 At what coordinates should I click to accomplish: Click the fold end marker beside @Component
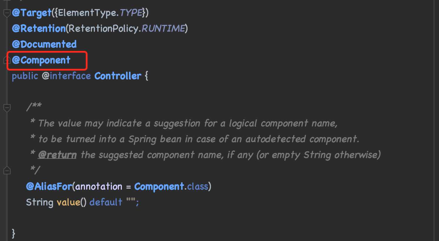point(6,60)
